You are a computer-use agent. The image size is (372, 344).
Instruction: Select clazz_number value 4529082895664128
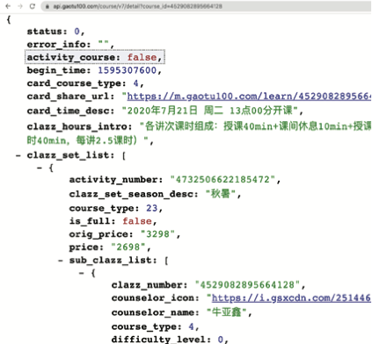pos(247,284)
